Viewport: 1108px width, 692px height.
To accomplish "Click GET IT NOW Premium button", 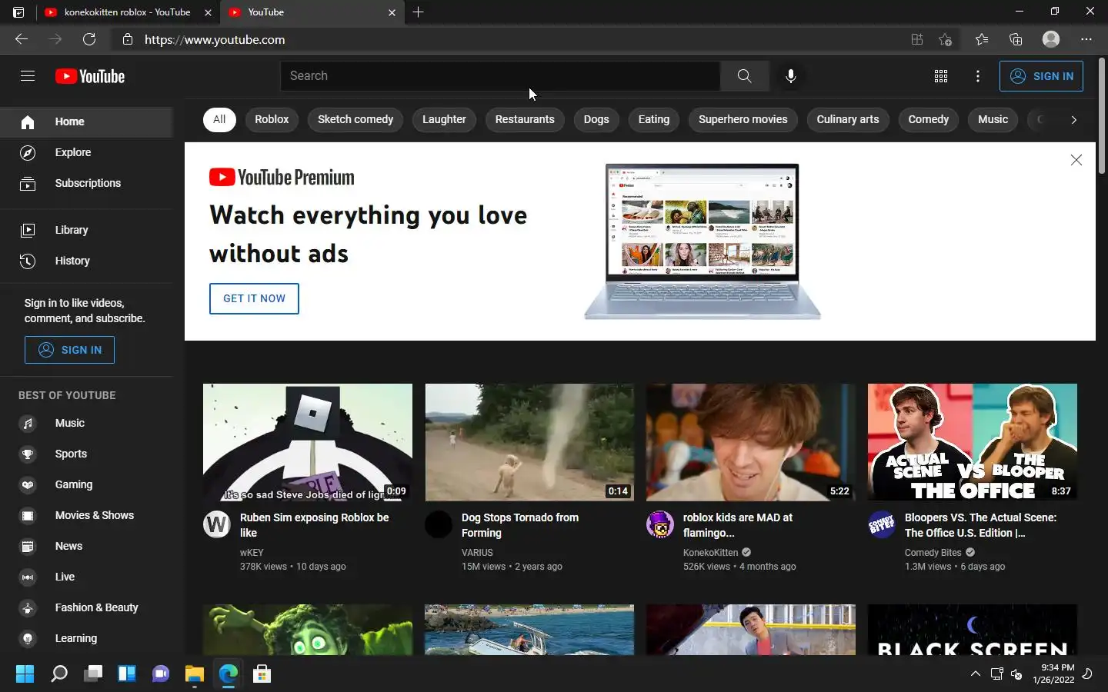I will click(x=254, y=298).
